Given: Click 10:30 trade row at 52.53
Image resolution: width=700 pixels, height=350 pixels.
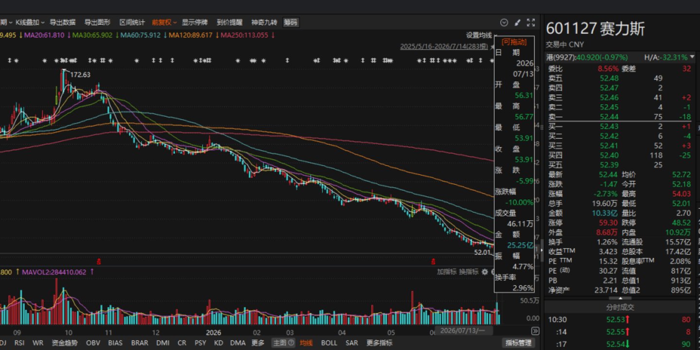Looking at the screenshot, I should click(620, 319).
